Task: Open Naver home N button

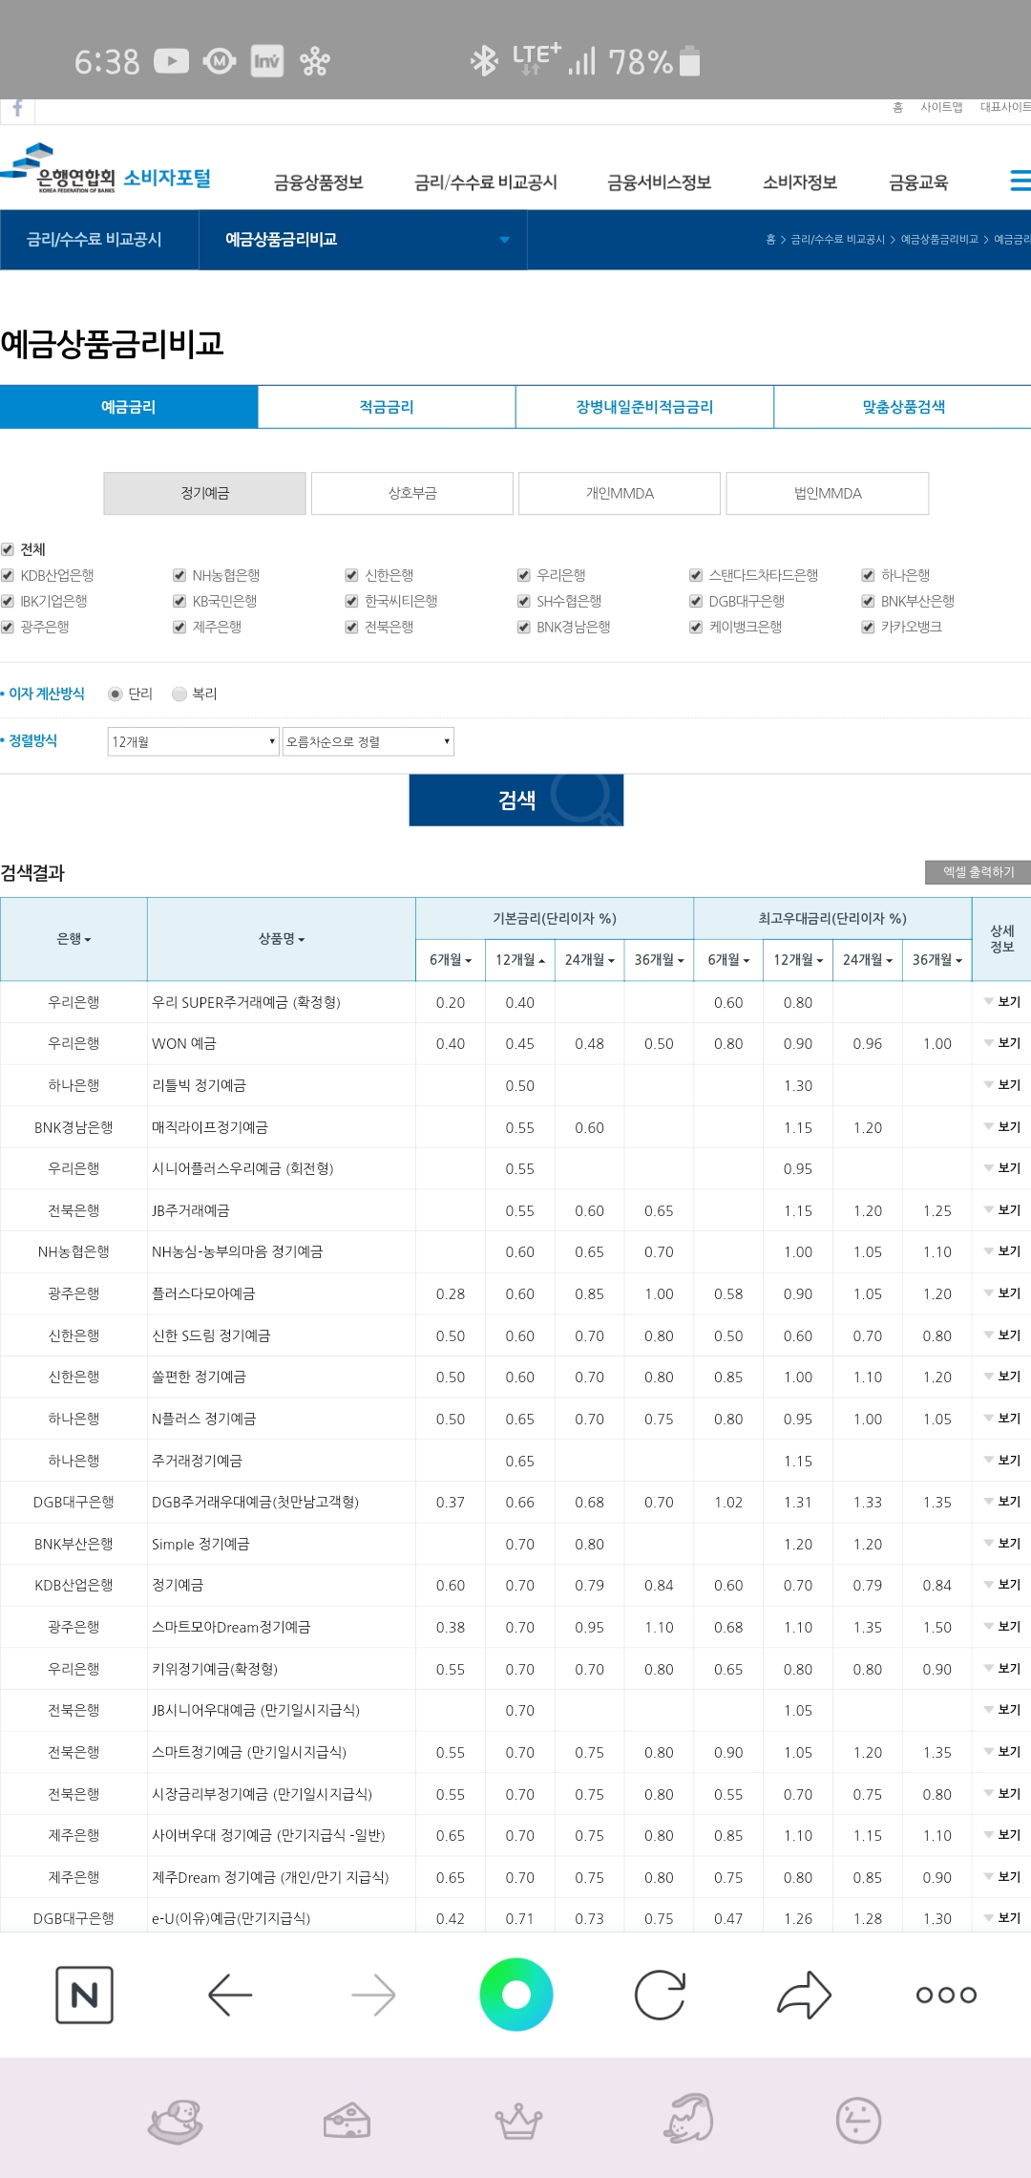Action: click(84, 1995)
